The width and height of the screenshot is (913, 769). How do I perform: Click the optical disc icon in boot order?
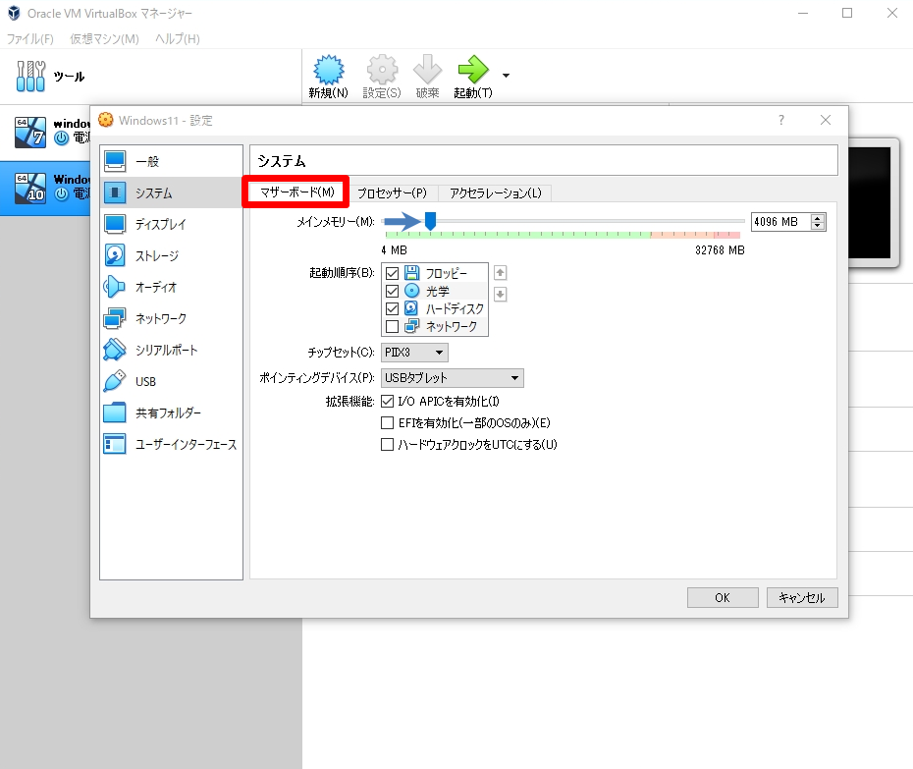pyautogui.click(x=411, y=291)
